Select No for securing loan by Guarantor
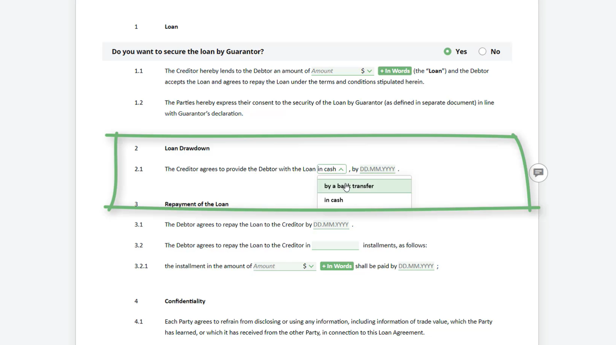 point(482,52)
